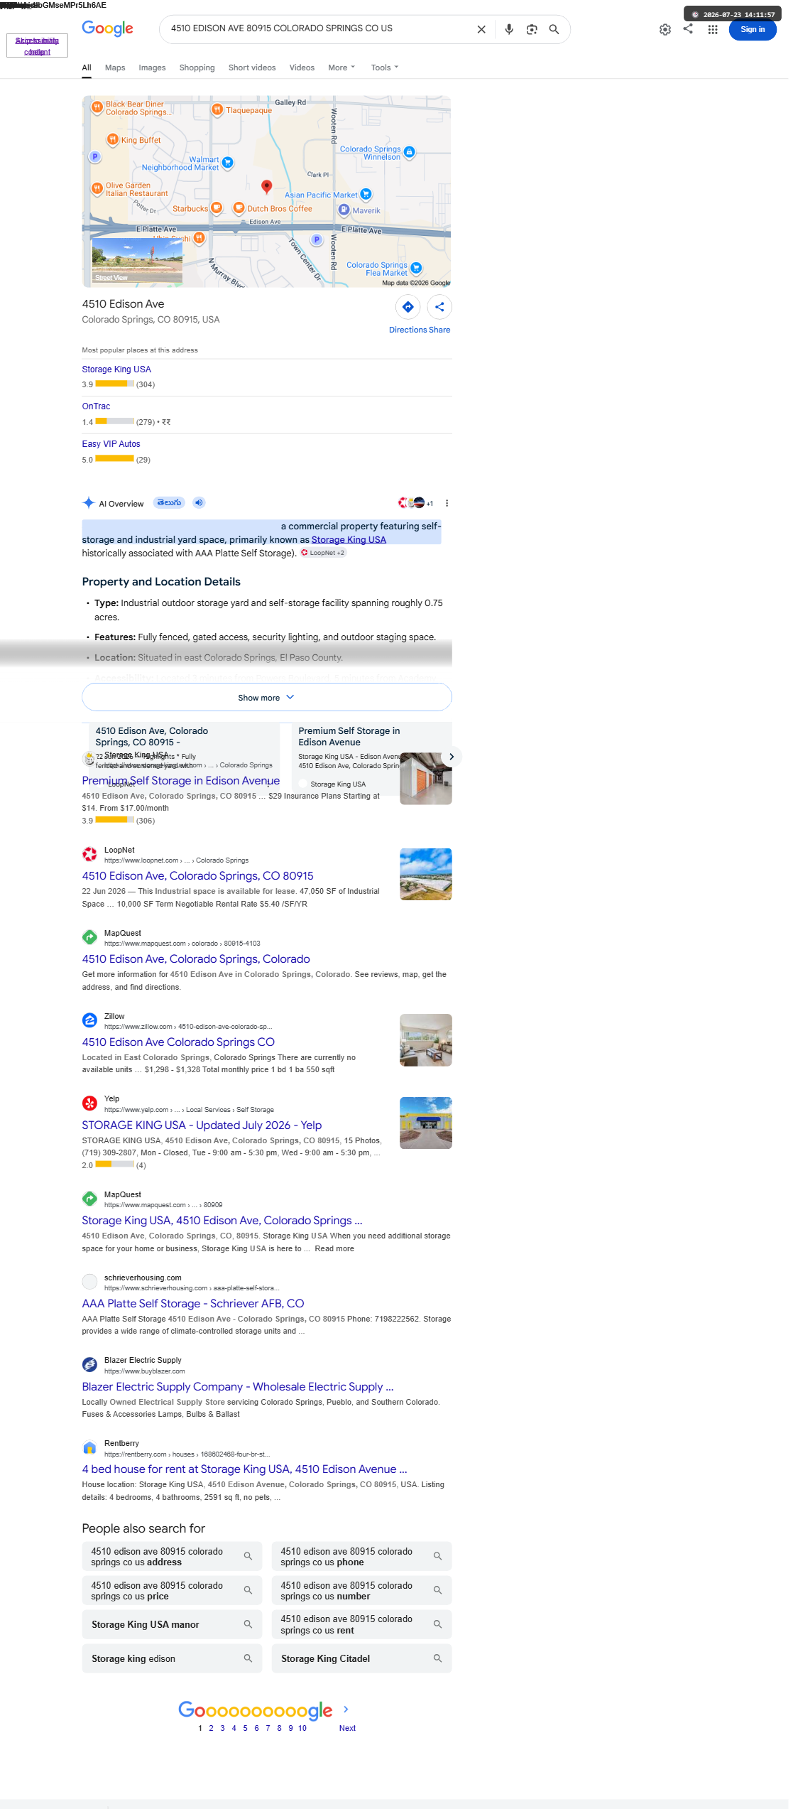Click Dutch Bros Coffee map marker
This screenshot has width=798, height=1809.
click(x=239, y=208)
